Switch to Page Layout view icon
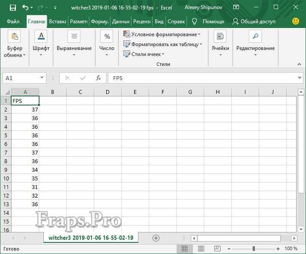Viewport: 306px width, 254px height. (201, 248)
